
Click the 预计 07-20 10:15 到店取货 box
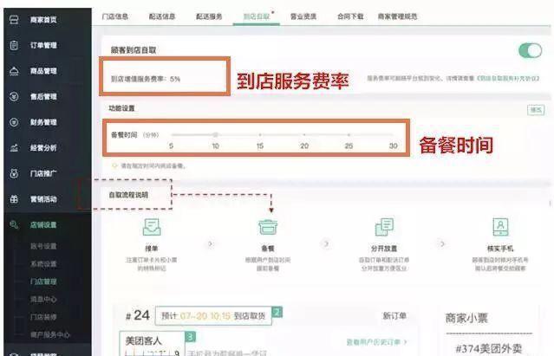pos(213,316)
